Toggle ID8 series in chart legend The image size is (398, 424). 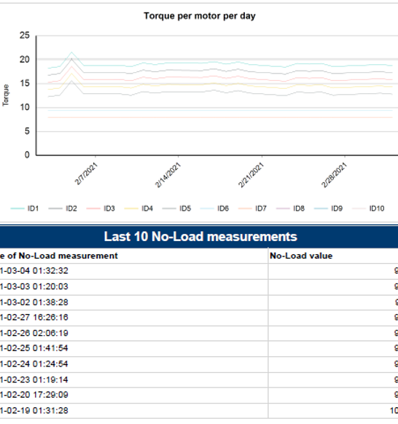pyautogui.click(x=290, y=208)
